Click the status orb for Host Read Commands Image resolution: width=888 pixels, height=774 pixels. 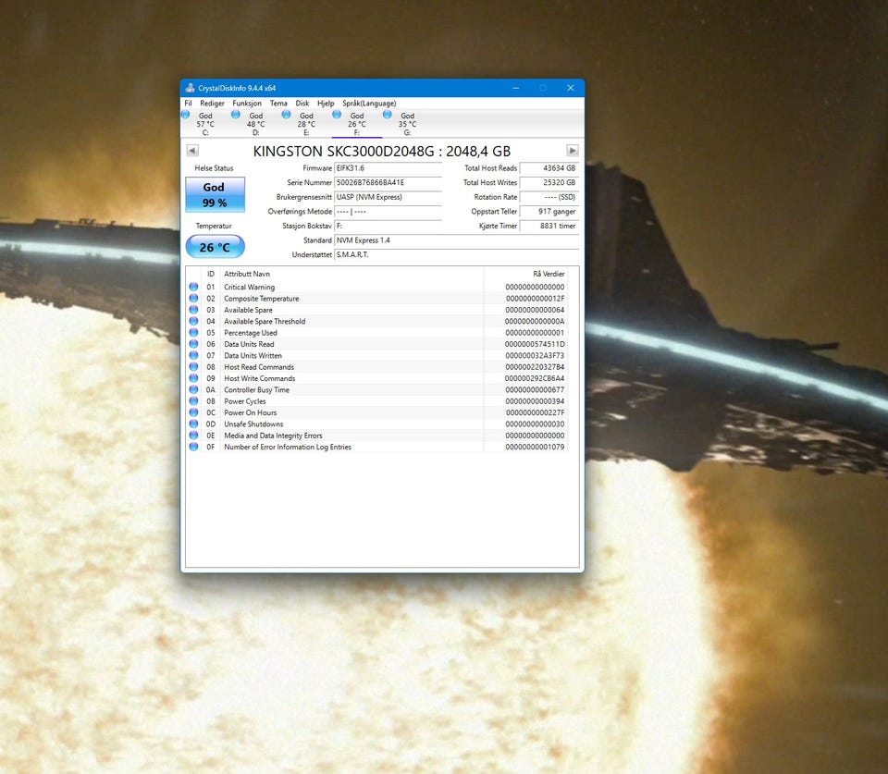pos(193,367)
